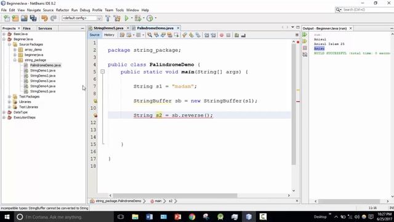Collapse the BeginnerJava project node
The height and width of the screenshot is (222, 394).
click(x=4, y=39)
